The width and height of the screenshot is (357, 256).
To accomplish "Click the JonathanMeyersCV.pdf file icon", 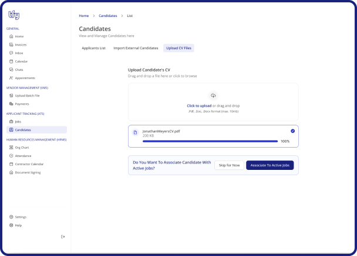I will 135,132.
